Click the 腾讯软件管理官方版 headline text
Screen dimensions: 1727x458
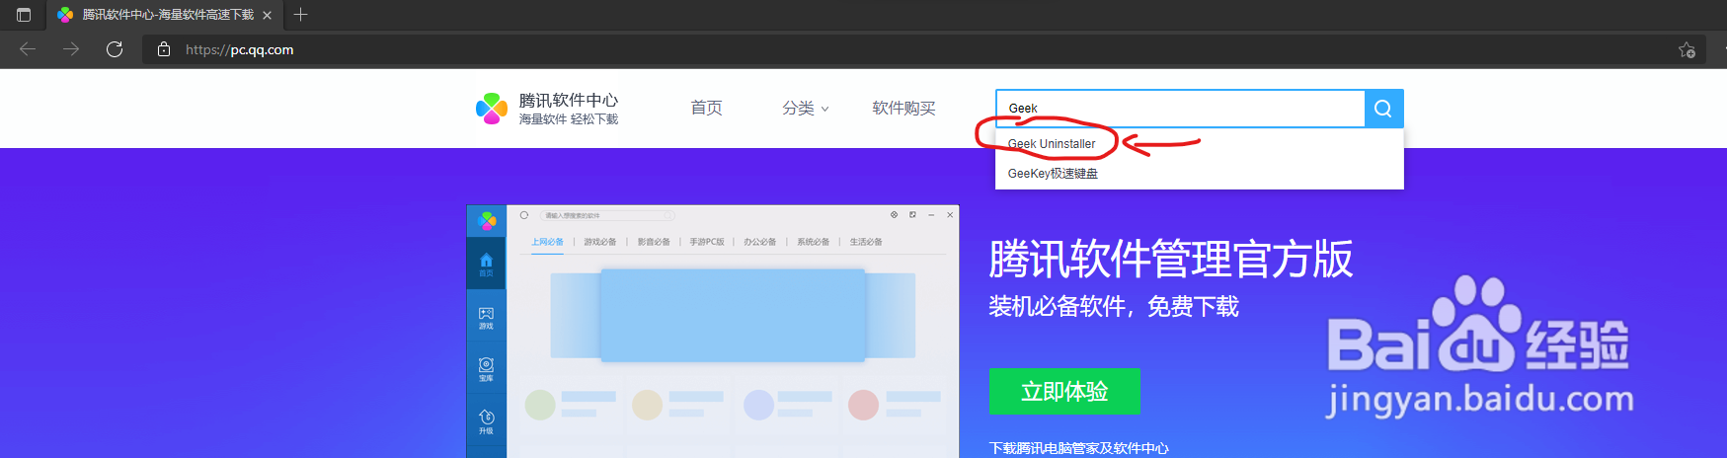(x=1170, y=260)
